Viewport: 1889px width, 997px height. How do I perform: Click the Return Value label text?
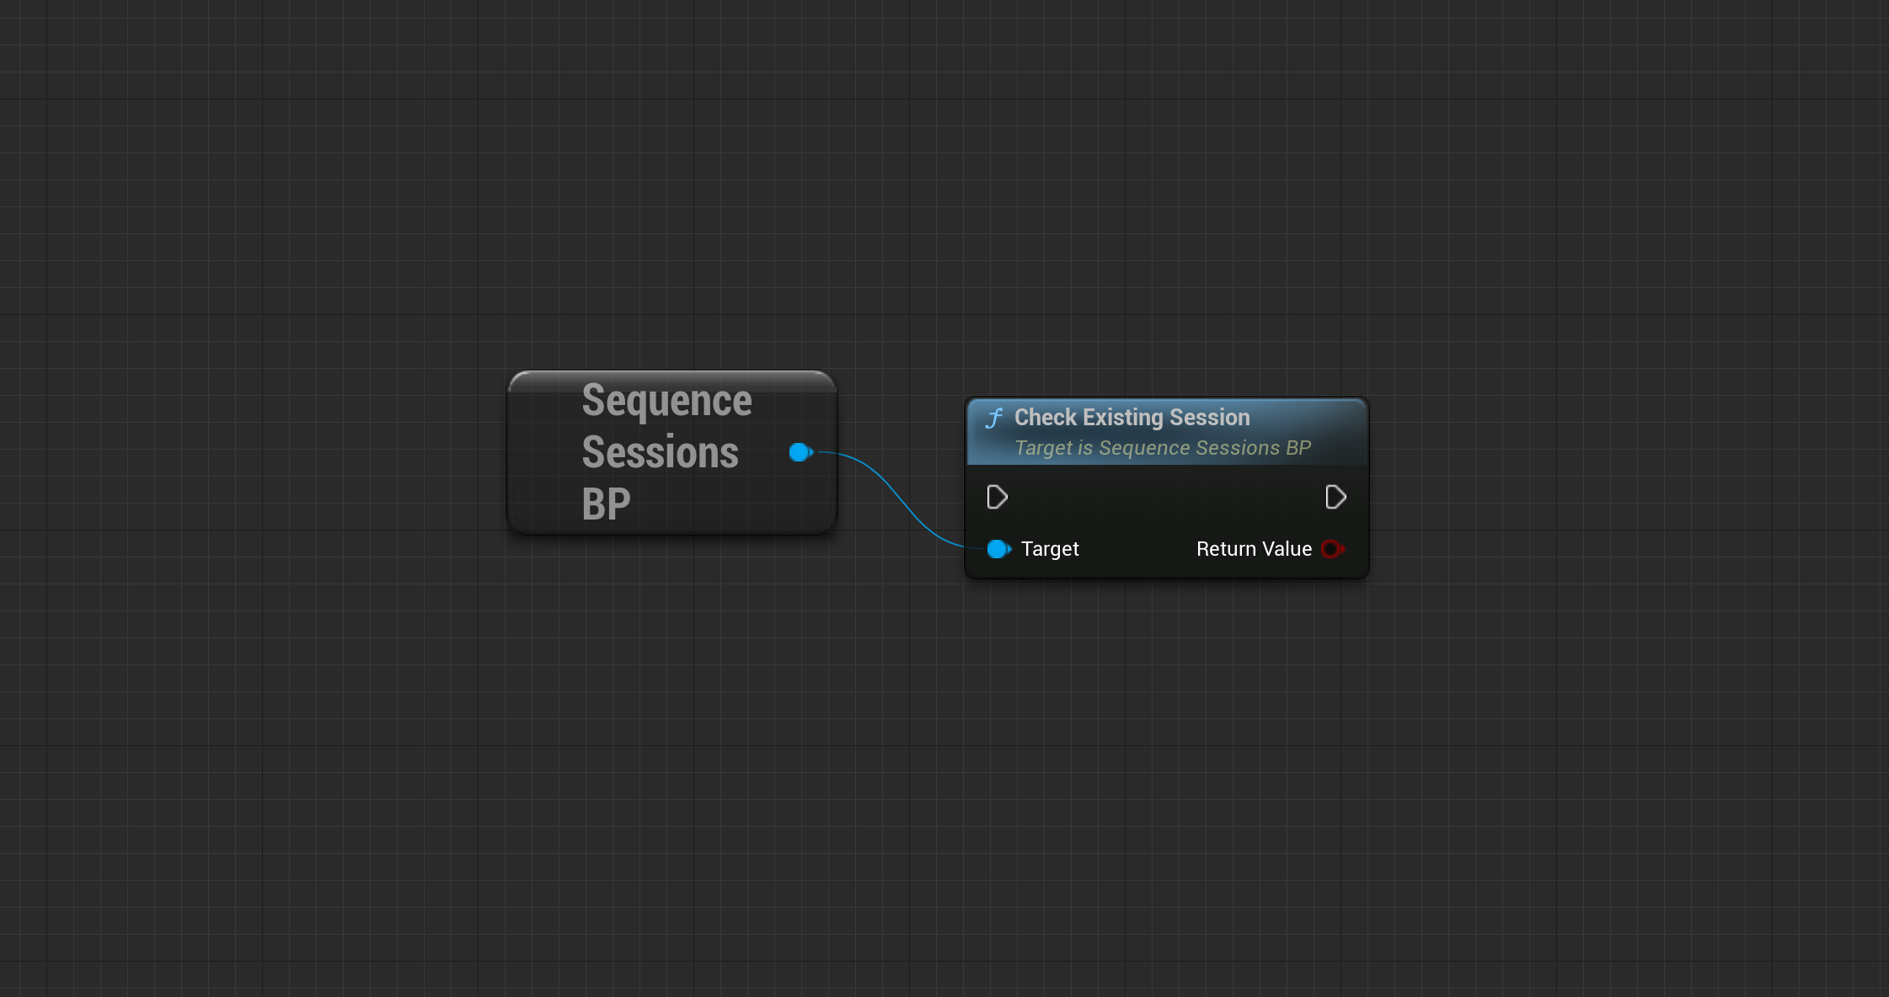[1254, 549]
